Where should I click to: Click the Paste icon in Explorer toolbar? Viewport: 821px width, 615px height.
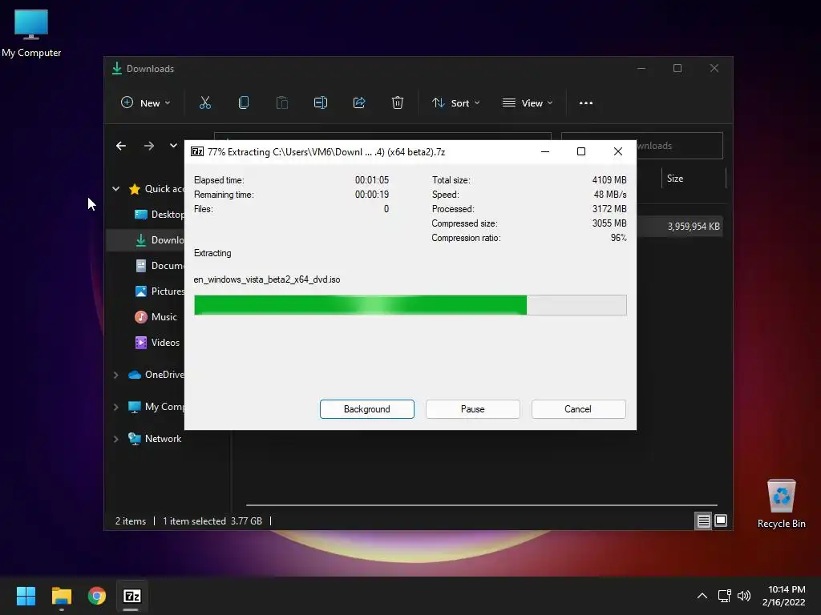coord(281,103)
